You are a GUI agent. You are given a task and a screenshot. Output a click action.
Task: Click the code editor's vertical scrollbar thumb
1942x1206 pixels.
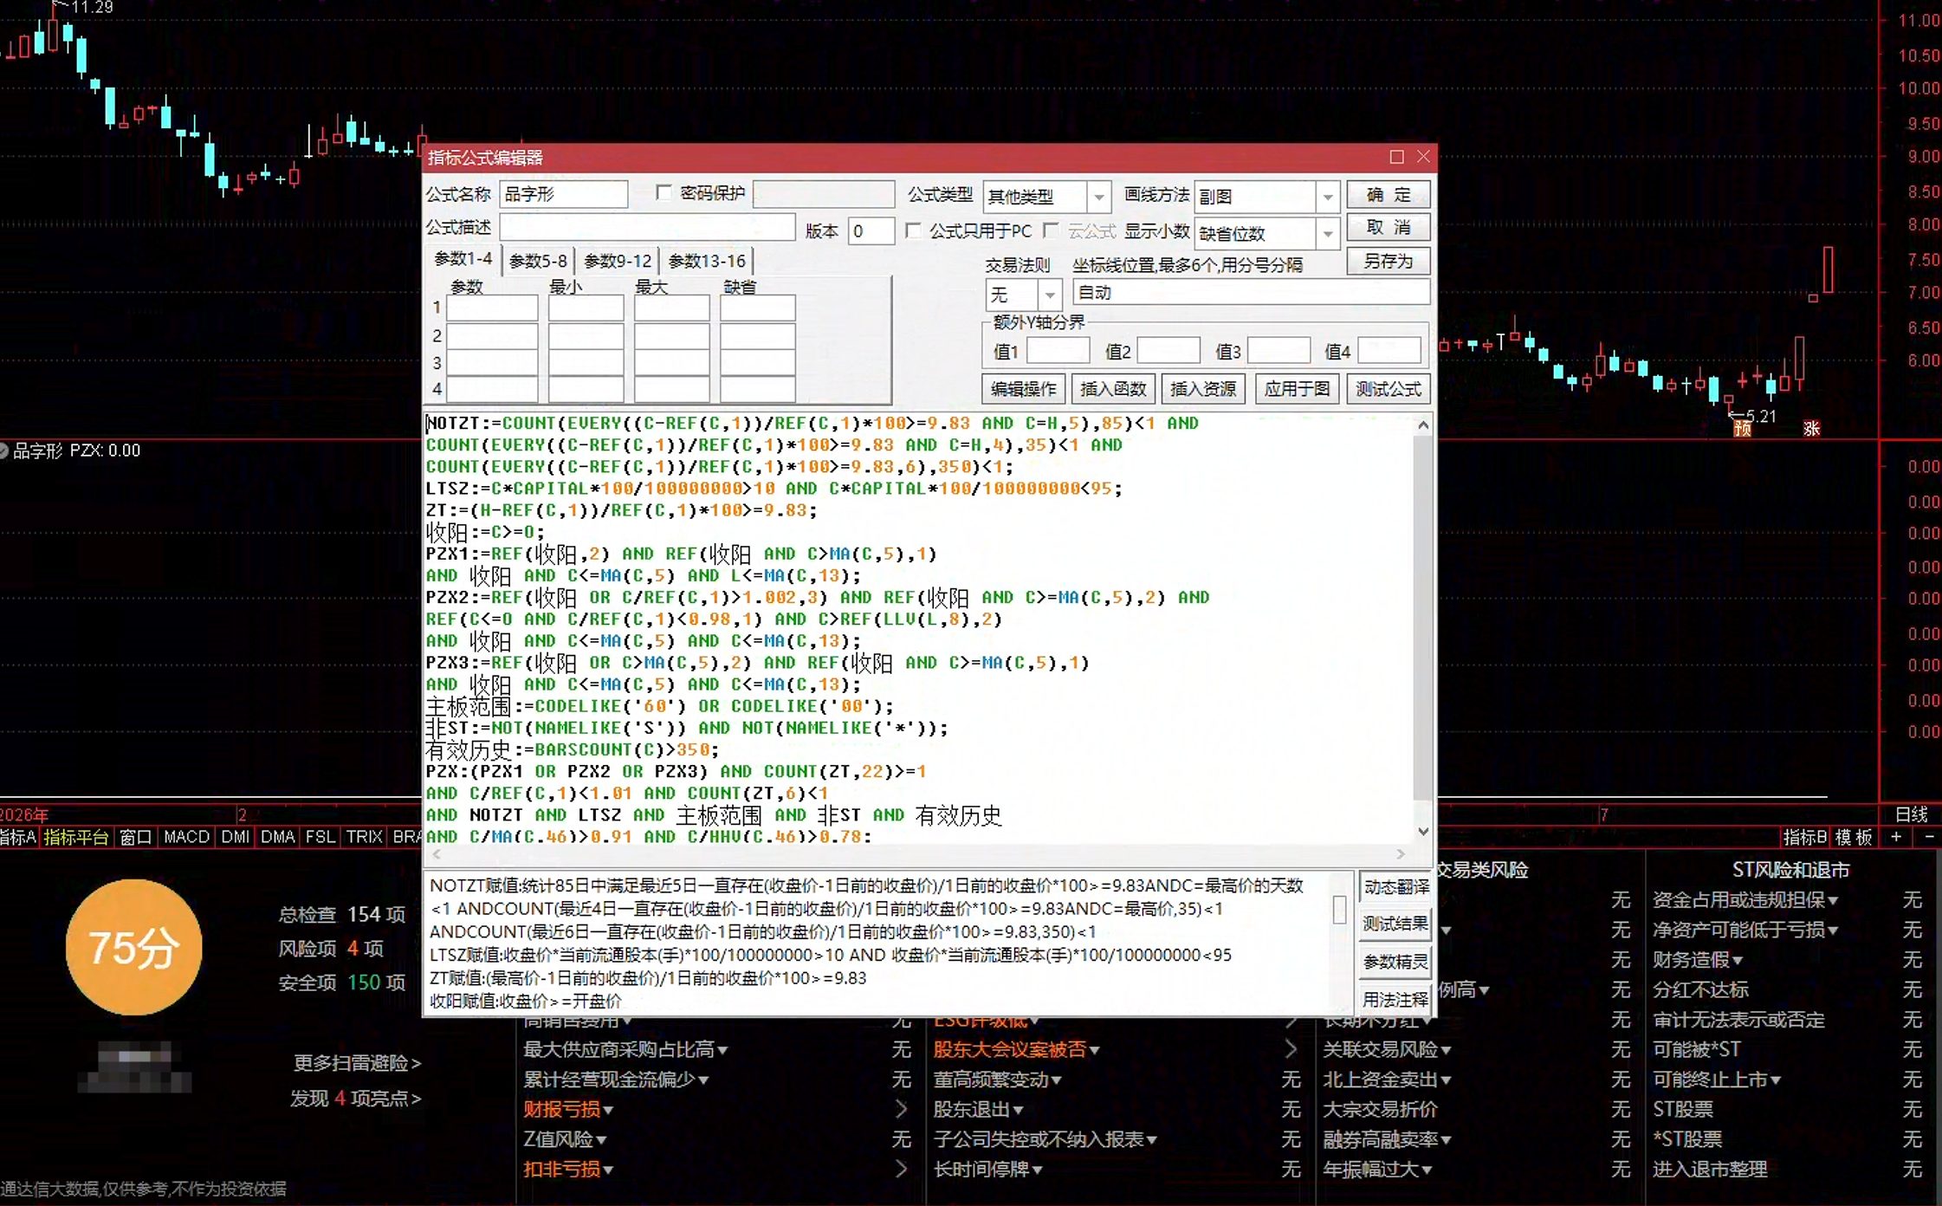[1423, 618]
